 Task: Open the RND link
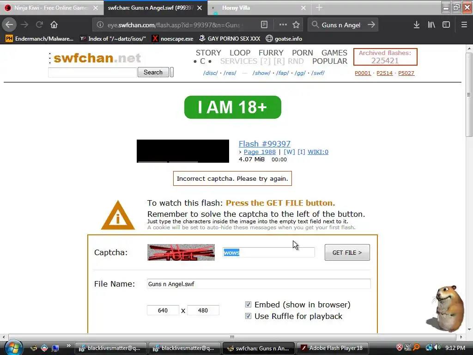pos(296,61)
